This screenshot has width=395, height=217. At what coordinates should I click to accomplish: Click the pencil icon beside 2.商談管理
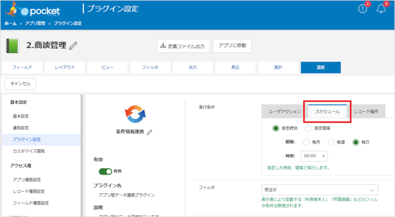[x=73, y=46]
